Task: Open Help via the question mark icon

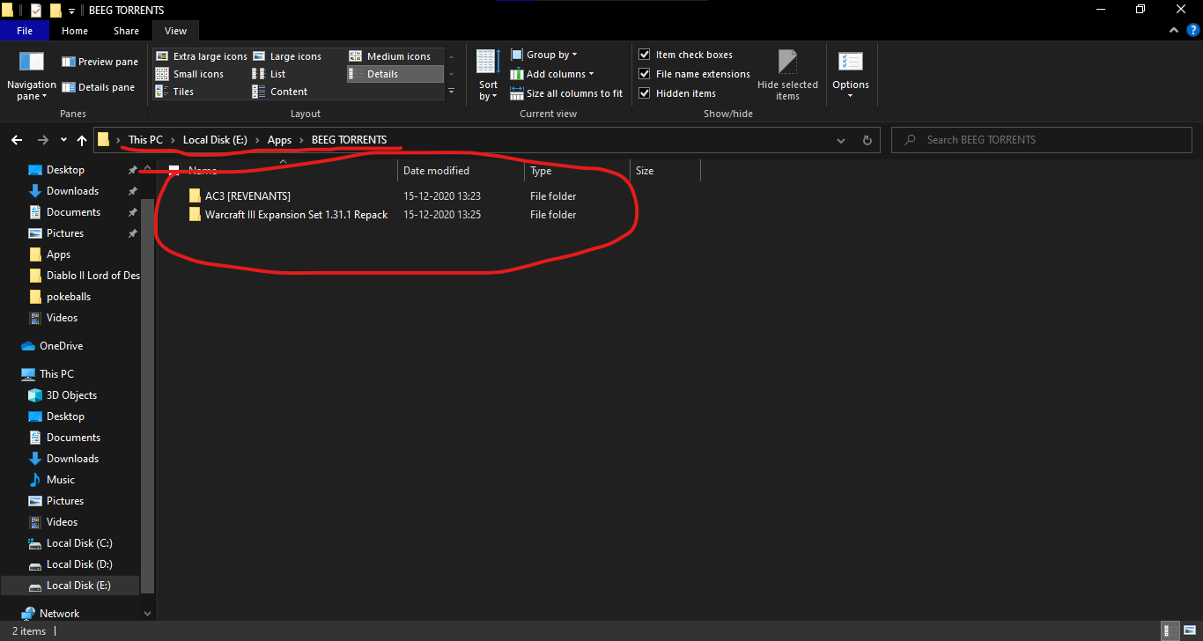Action: [x=1192, y=30]
